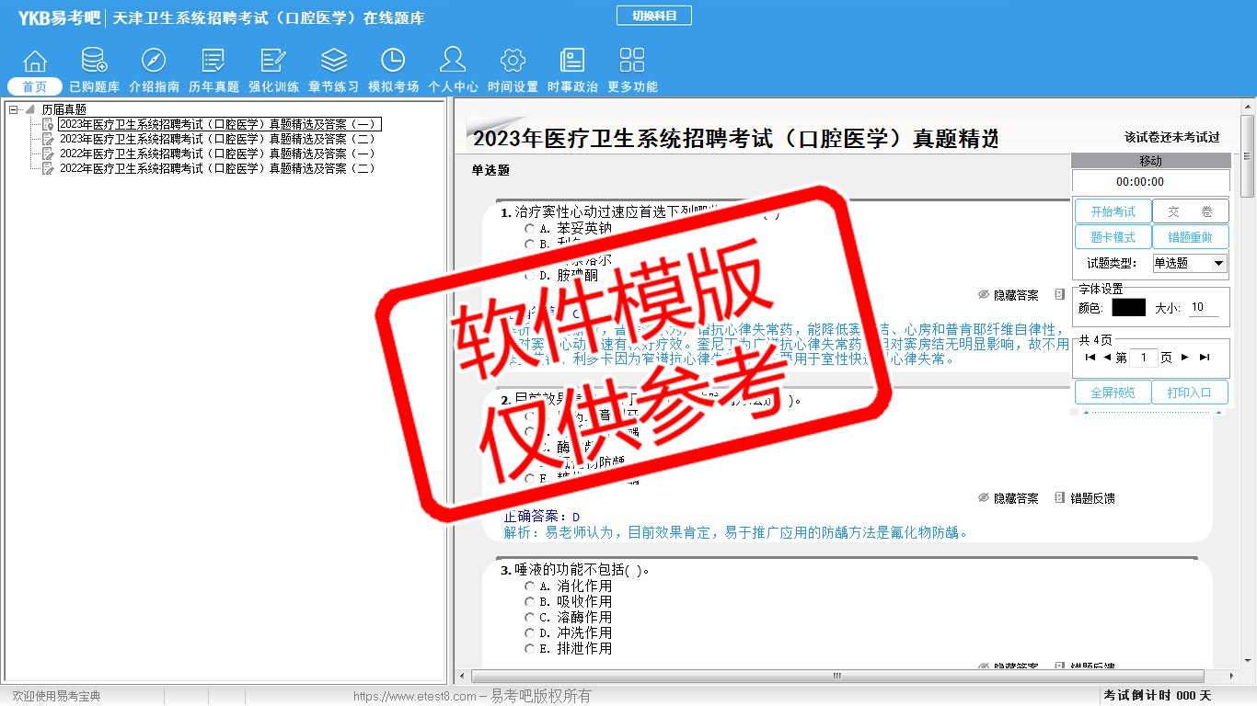Select option B. 吸收作用 in question 3
The height and width of the screenshot is (706, 1257).
[x=529, y=601]
